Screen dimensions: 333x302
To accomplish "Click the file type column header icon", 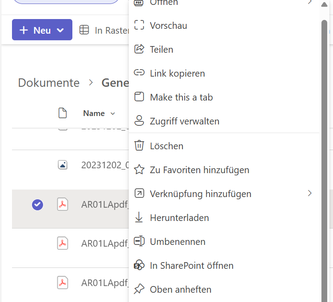I will click(x=63, y=113).
